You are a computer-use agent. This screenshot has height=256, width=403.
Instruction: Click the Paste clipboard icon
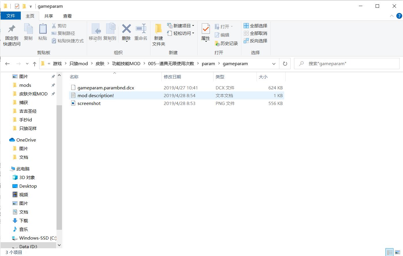click(43, 29)
